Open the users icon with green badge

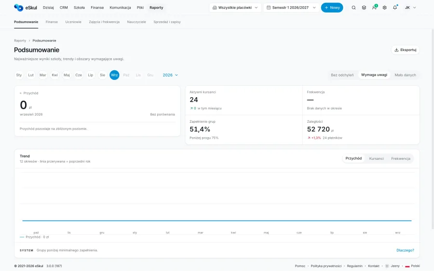(374, 7)
